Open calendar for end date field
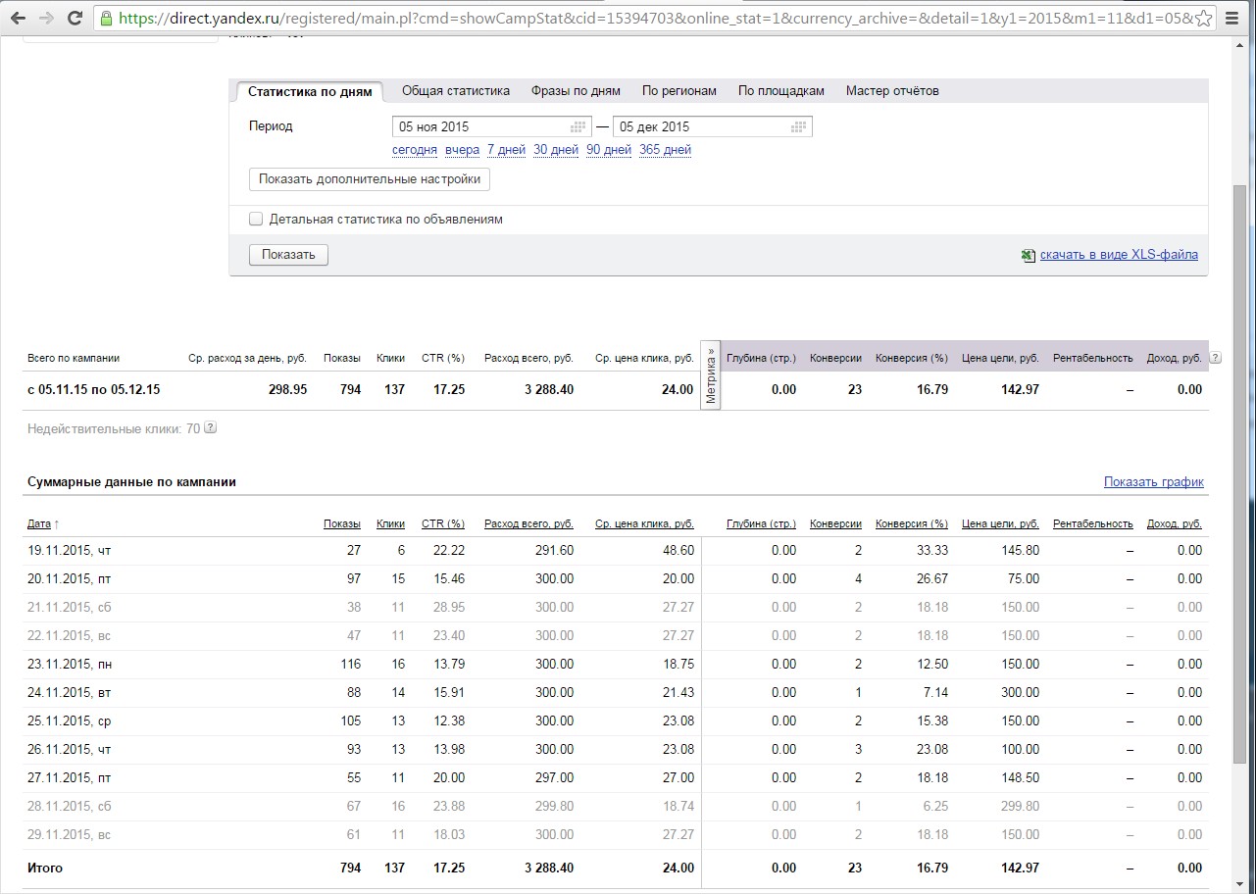1256x894 pixels. coord(799,126)
